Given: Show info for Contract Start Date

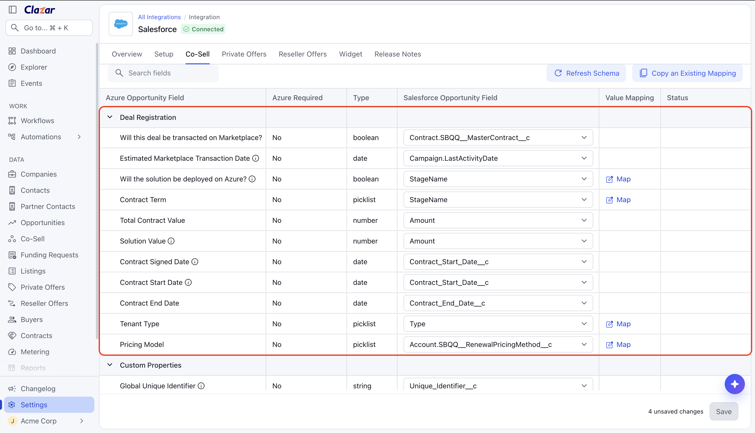Looking at the screenshot, I should [x=188, y=283].
